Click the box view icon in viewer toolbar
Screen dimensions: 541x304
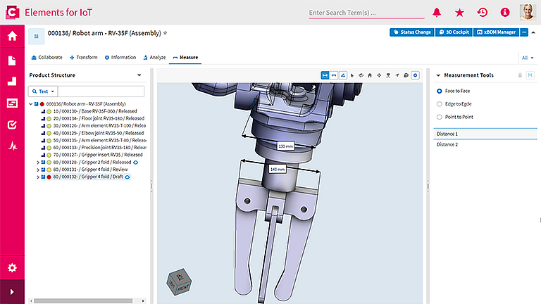[x=406, y=75]
